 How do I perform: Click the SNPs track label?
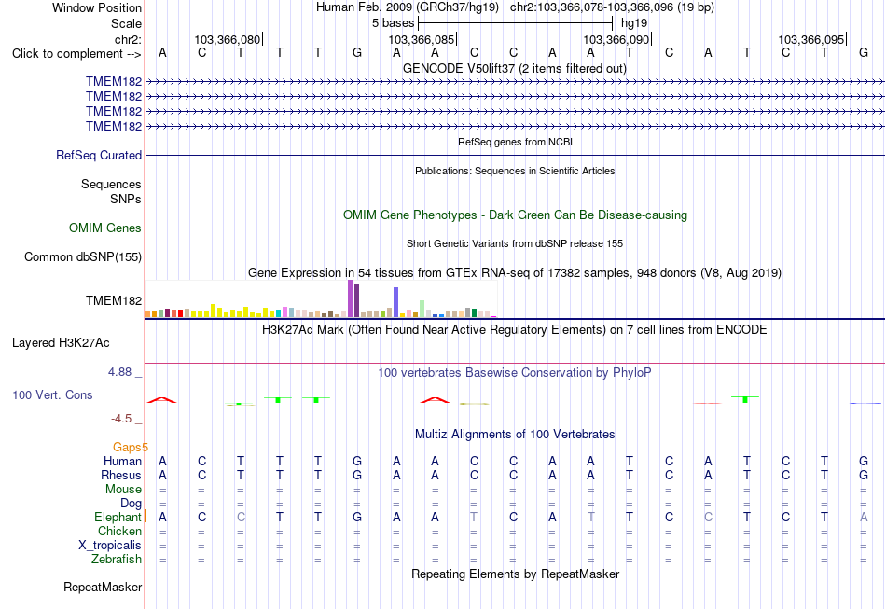(x=126, y=199)
